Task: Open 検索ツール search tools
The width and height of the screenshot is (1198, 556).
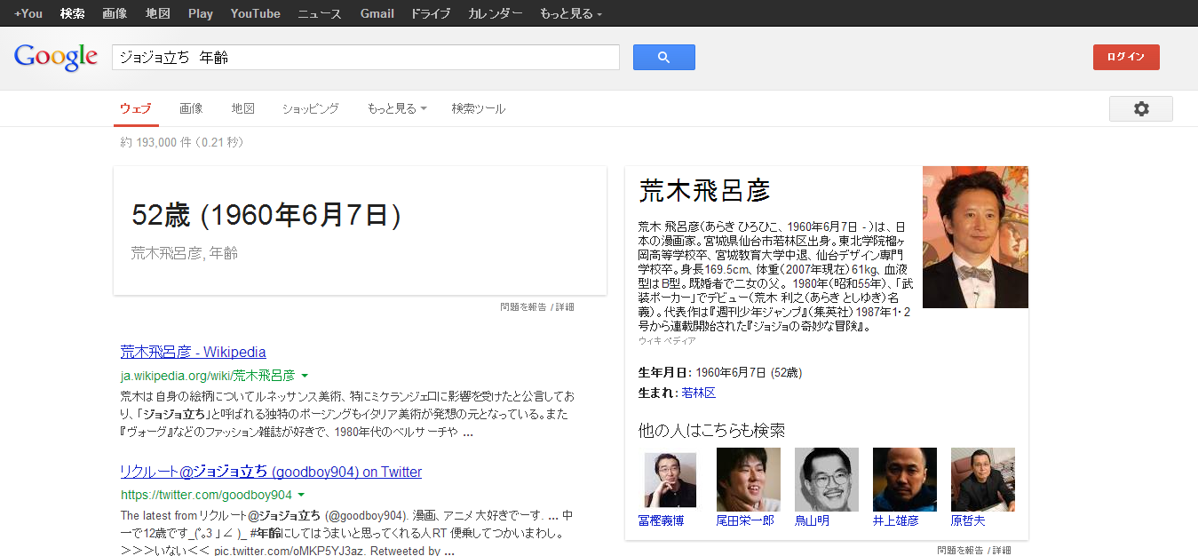Action: coord(478,108)
